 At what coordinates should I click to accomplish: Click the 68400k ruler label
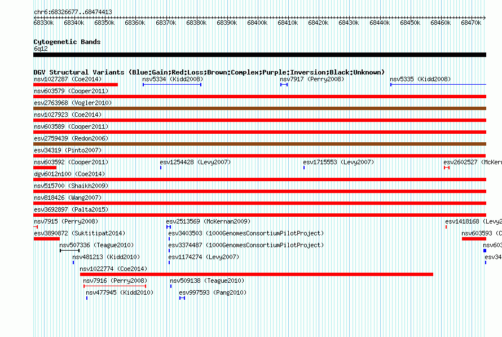257,23
